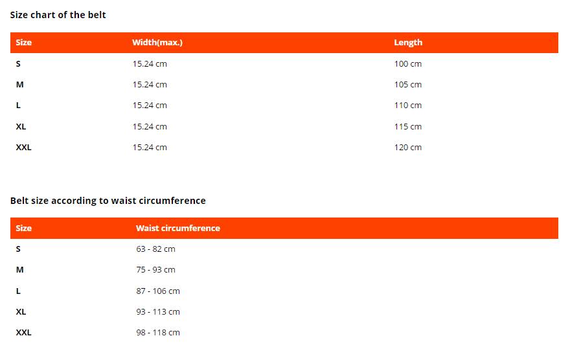The width and height of the screenshot is (570, 347).
Task: Click 'Belt size according to waist circumference' heading
Action: point(108,201)
